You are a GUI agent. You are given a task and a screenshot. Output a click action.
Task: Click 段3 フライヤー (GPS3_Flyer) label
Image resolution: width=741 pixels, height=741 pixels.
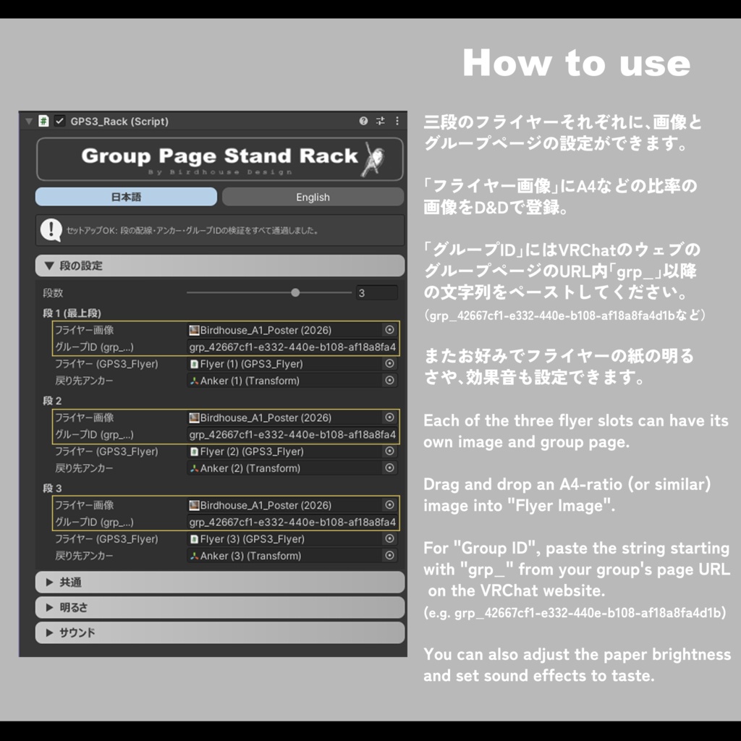[106, 538]
